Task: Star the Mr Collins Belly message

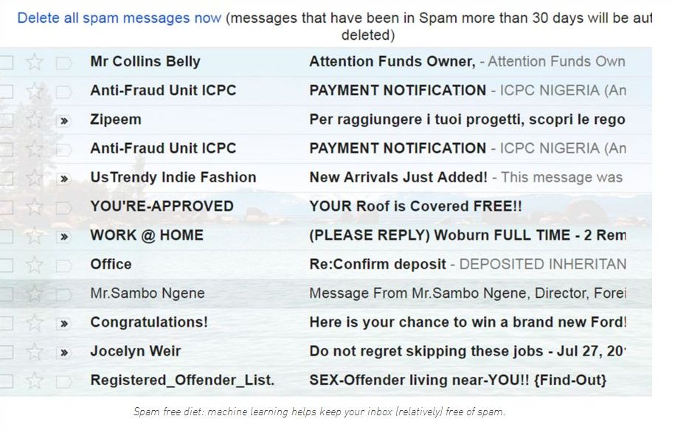Action: tap(35, 62)
